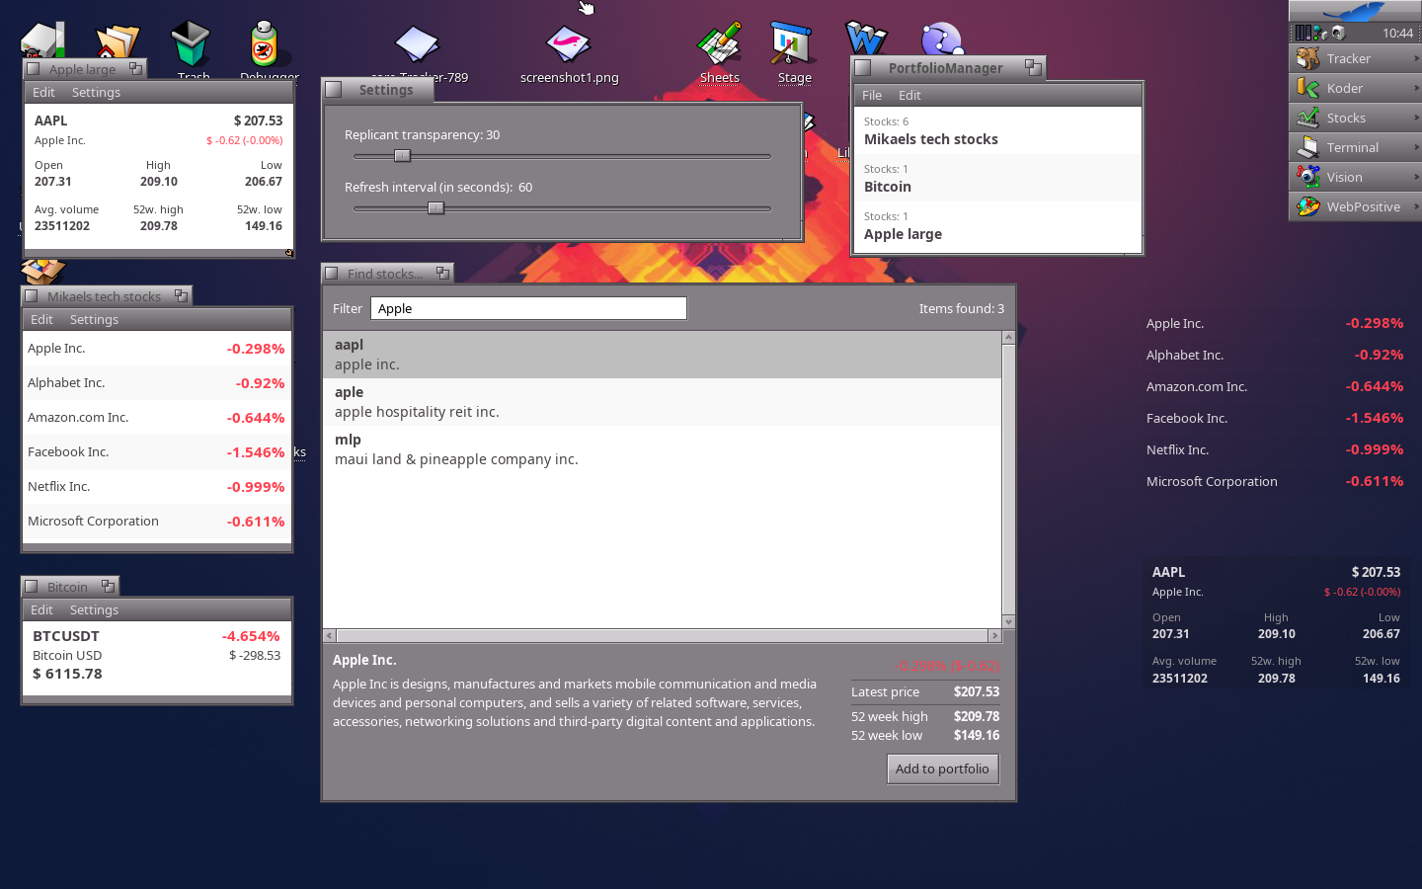Open Bitcoin portfolio entry in PortfolioManager
The image size is (1422, 889).
[997, 178]
